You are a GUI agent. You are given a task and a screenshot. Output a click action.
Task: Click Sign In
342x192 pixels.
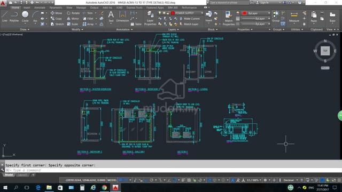pyautogui.click(x=262, y=3)
